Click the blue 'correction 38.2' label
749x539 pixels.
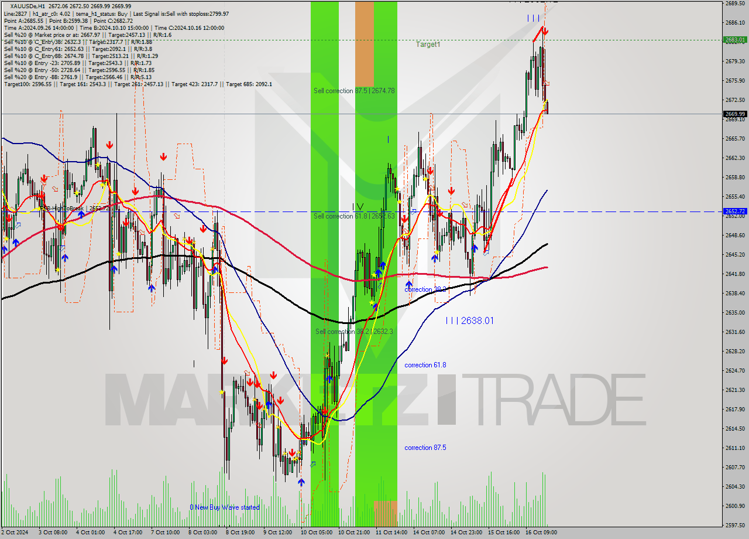coord(425,289)
